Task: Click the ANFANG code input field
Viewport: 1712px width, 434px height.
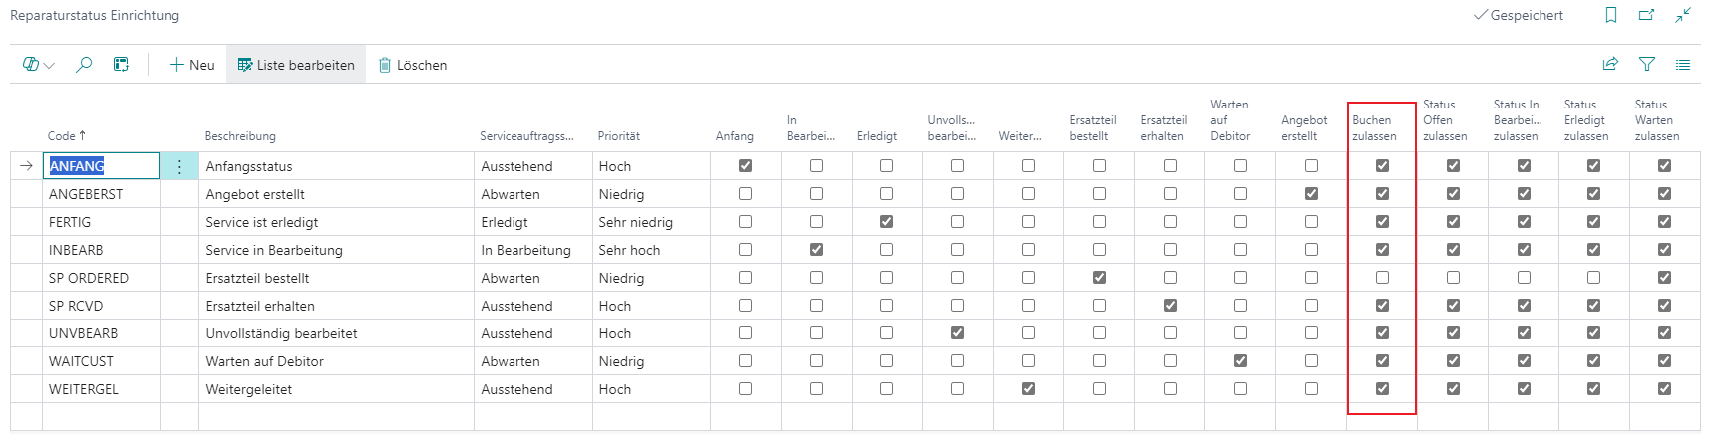Action: pos(101,166)
